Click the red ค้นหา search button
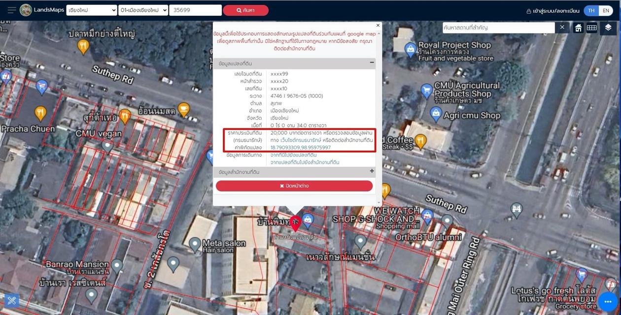 point(245,10)
